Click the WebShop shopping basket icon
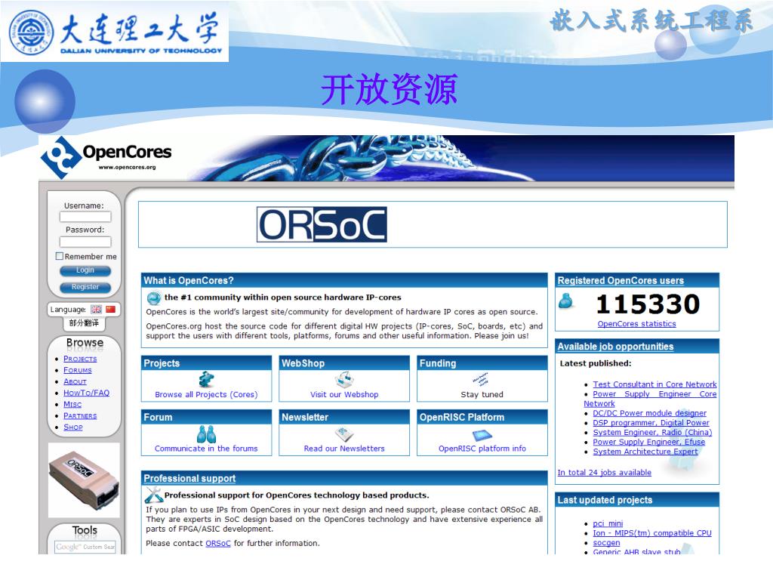 344,380
